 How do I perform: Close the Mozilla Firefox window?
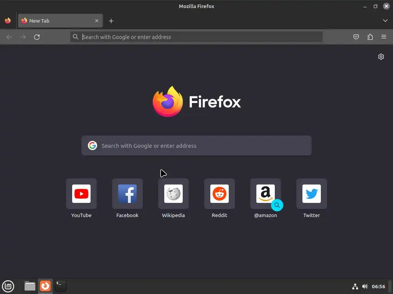[x=386, y=6]
